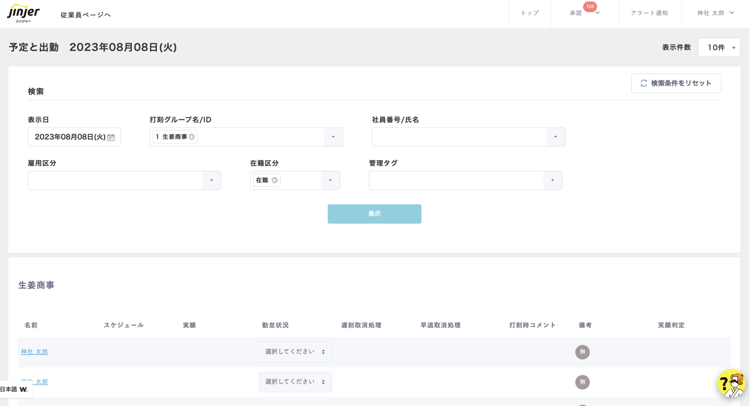Open the help mascot chat icon
The image size is (750, 406).
point(731,383)
